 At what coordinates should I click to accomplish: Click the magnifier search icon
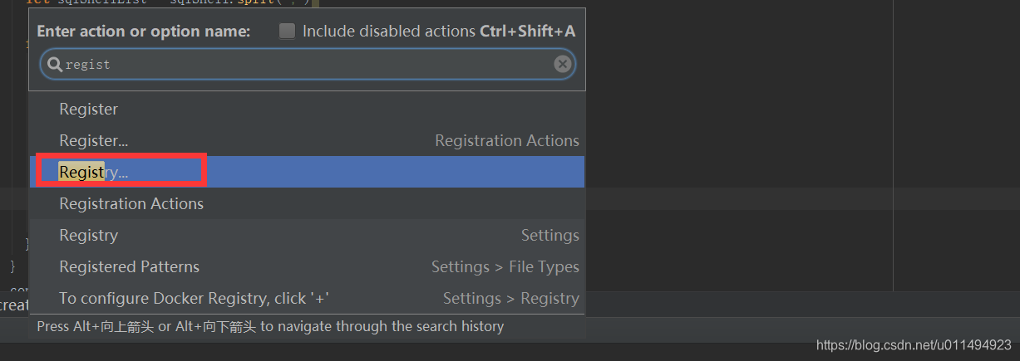[55, 64]
